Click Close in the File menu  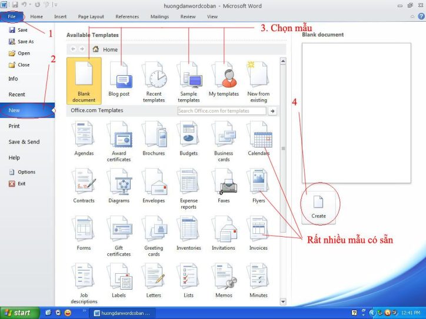point(19,65)
